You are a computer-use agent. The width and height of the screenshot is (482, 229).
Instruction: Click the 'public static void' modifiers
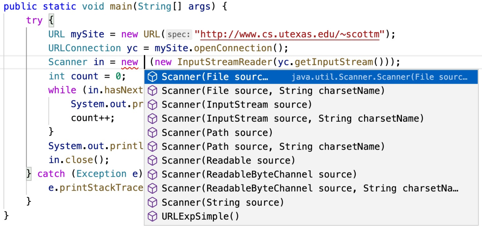point(54,7)
